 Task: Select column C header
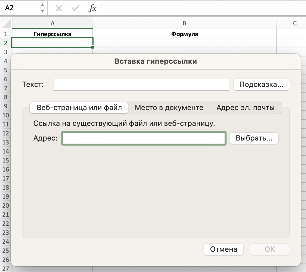[295, 23]
